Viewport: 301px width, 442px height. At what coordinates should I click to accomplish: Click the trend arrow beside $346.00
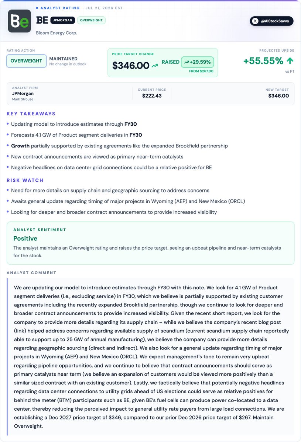(155, 66)
